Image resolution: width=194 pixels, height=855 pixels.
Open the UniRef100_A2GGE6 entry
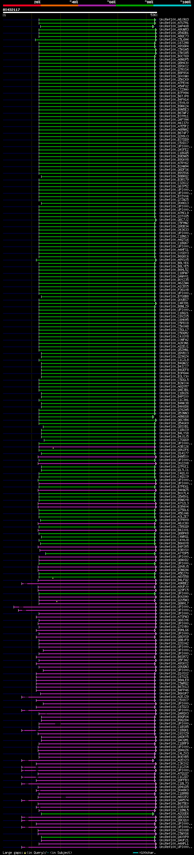tap(174, 813)
